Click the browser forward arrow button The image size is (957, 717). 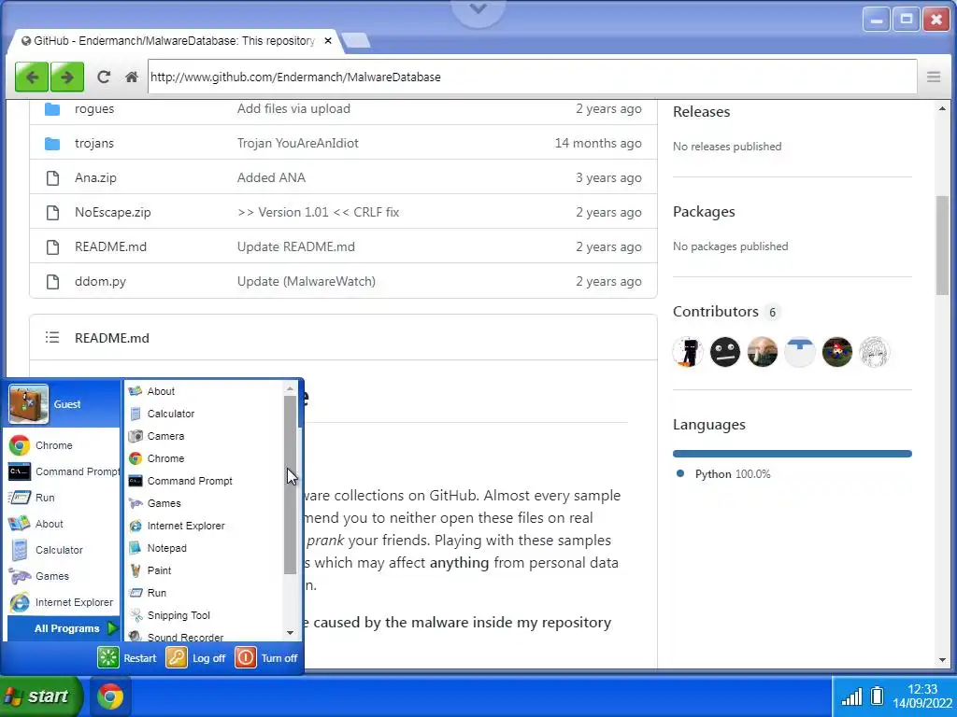pyautogui.click(x=67, y=77)
